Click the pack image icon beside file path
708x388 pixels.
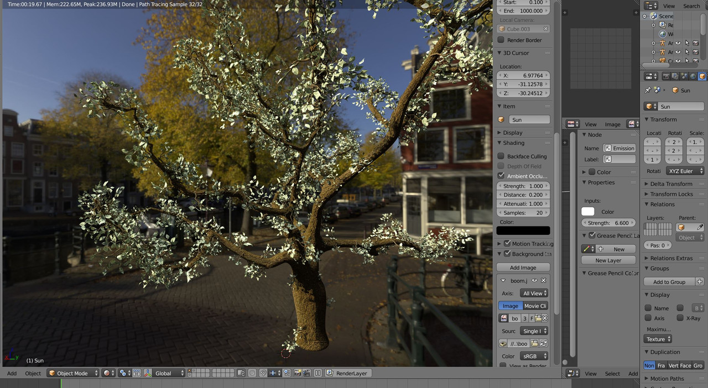(503, 343)
